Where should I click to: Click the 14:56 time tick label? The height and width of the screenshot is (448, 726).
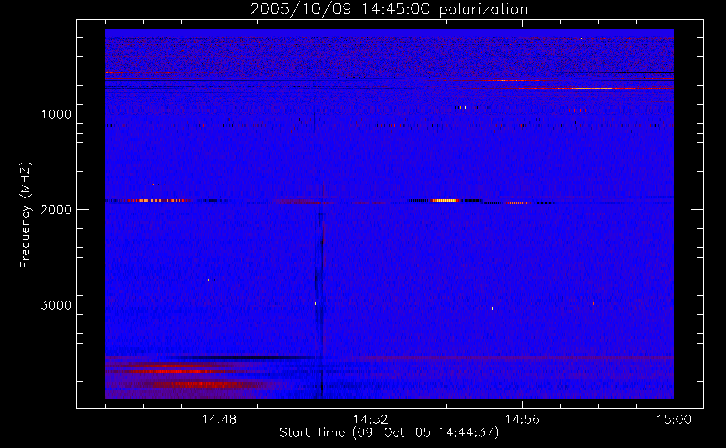click(522, 420)
